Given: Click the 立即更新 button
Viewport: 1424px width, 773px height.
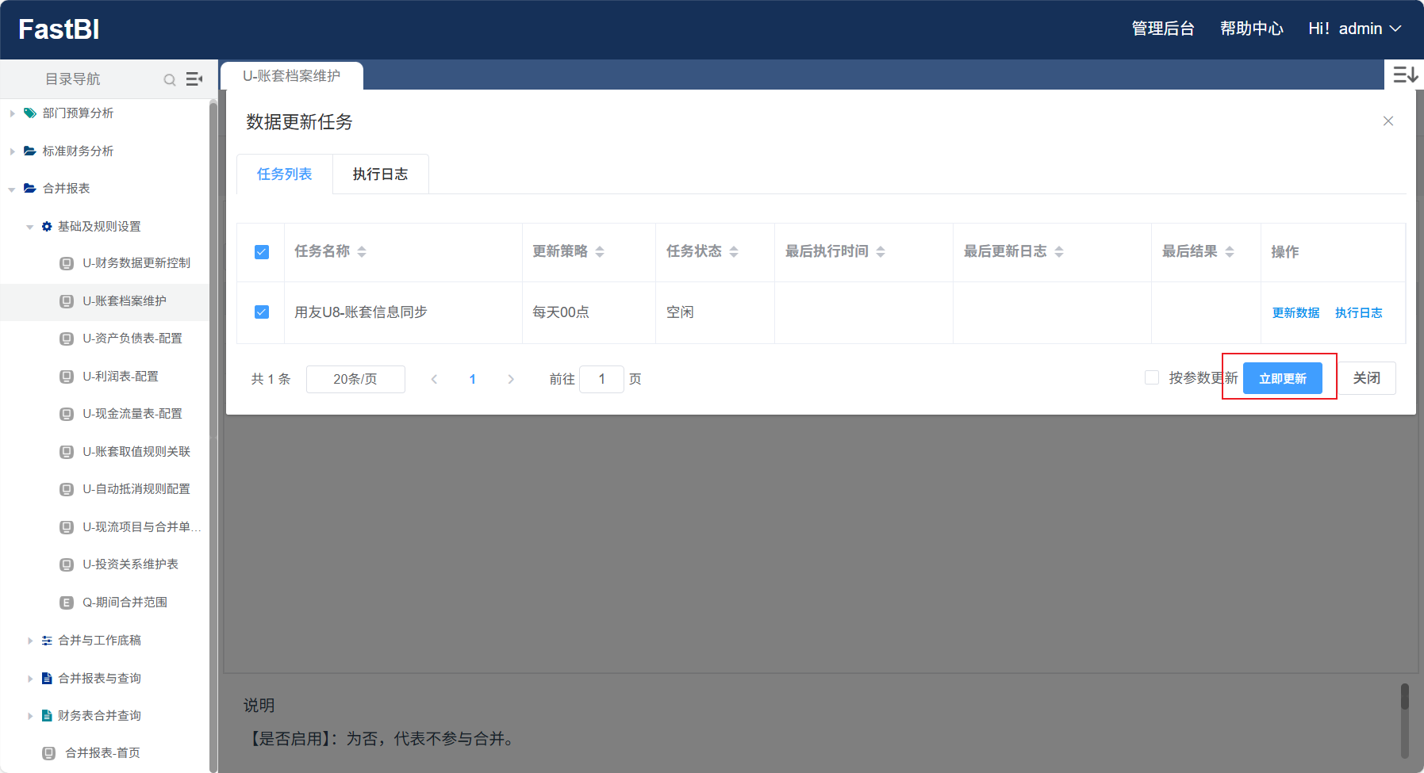Looking at the screenshot, I should (x=1284, y=378).
